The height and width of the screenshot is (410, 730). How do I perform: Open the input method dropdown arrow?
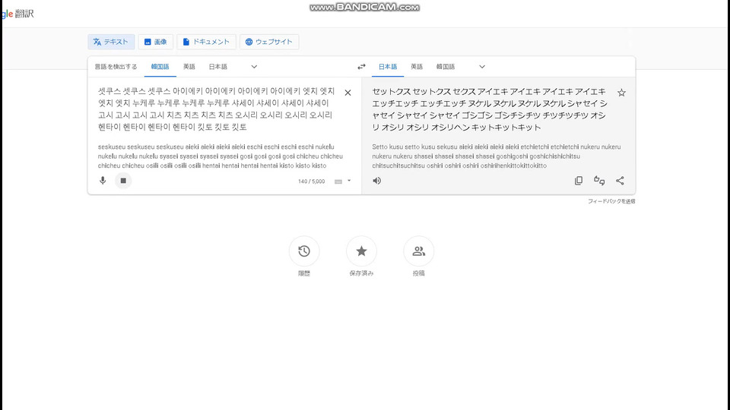tap(349, 181)
